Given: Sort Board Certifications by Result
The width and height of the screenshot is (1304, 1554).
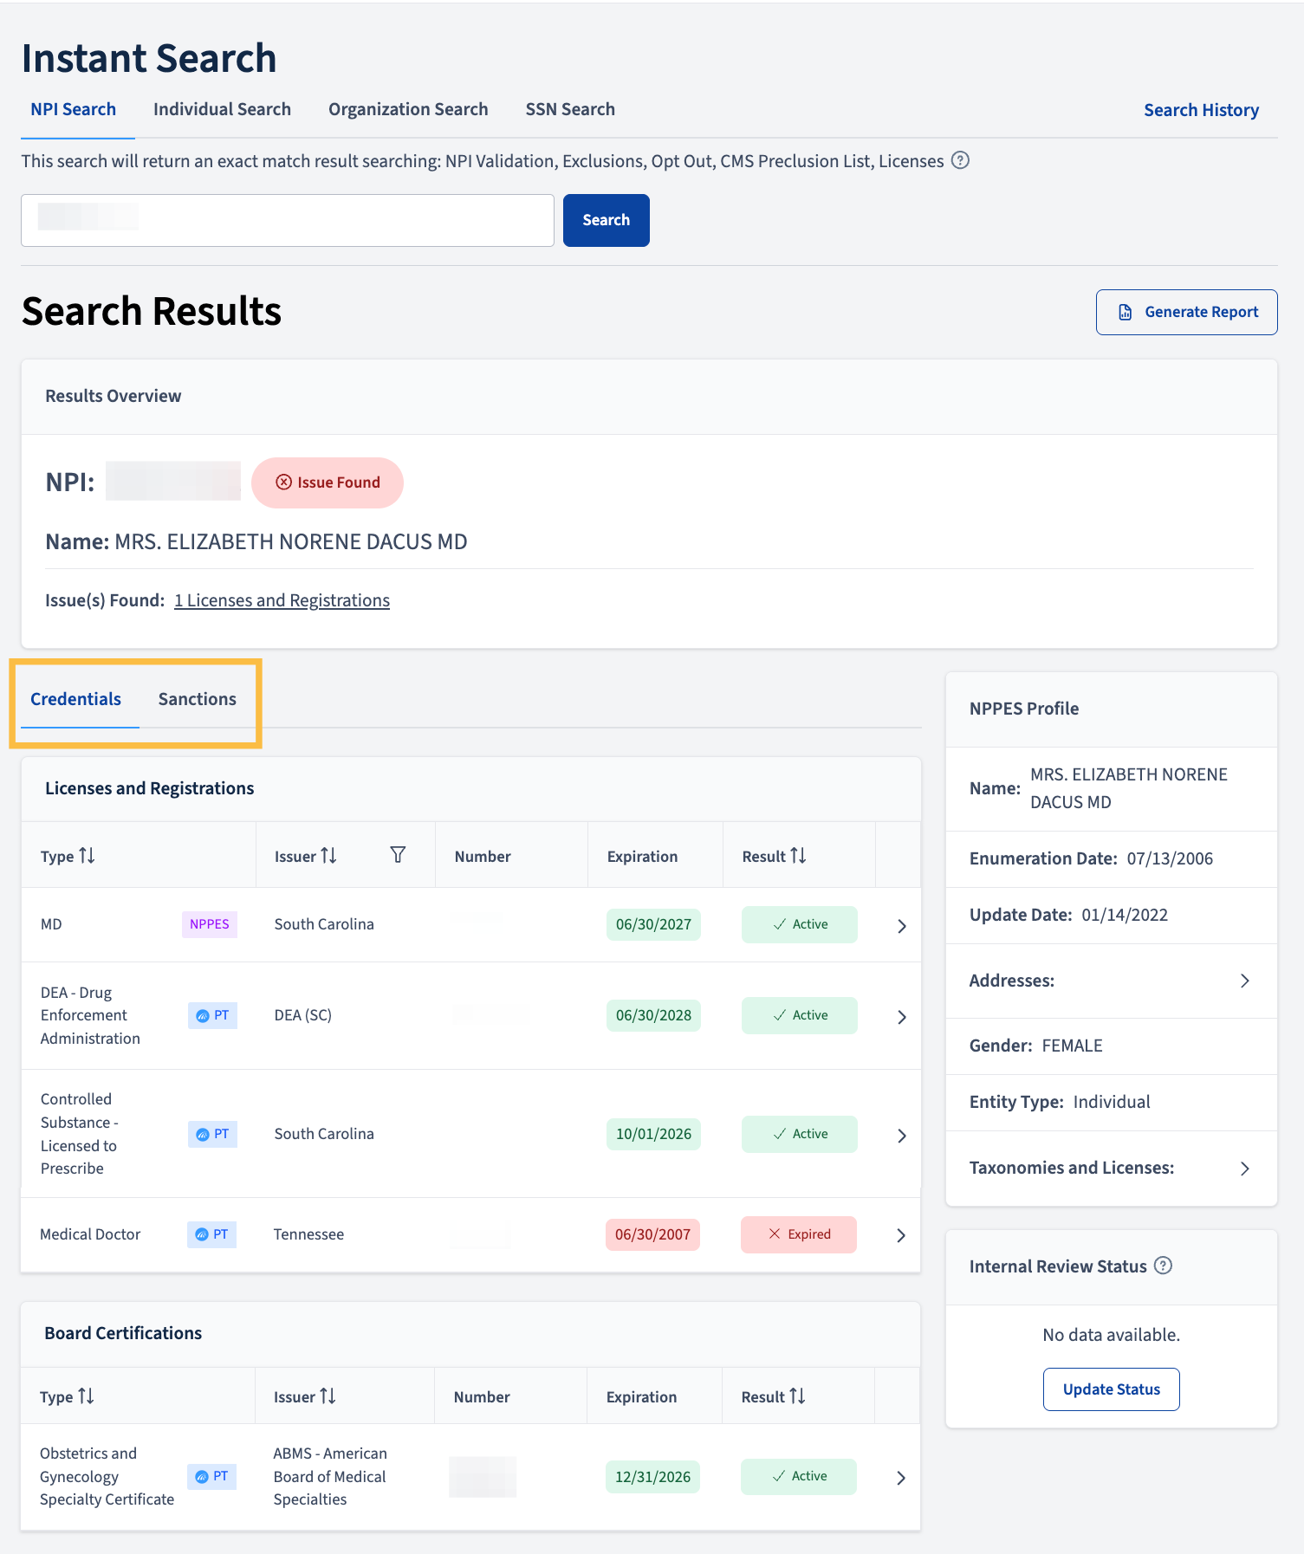Looking at the screenshot, I should 797,1396.
